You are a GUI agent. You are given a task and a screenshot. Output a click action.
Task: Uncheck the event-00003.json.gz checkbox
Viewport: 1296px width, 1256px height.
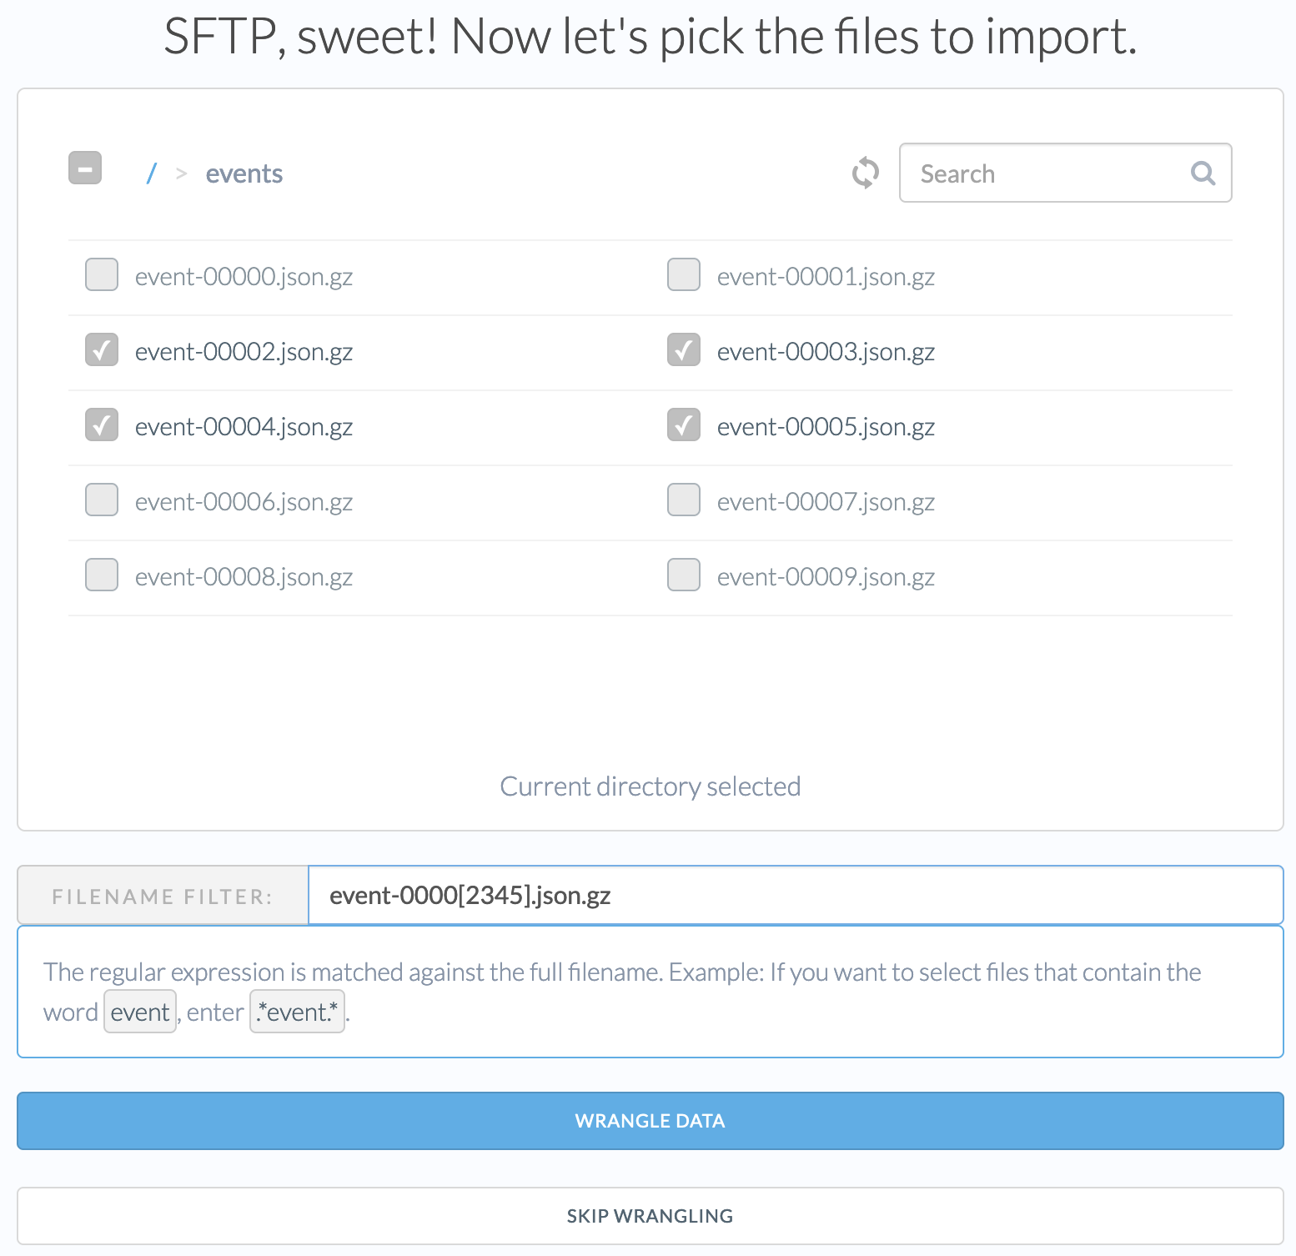684,350
